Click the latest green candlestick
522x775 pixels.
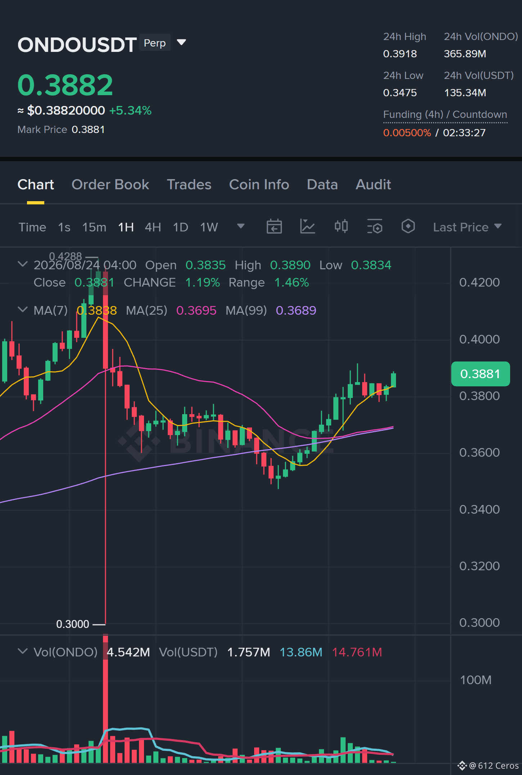393,380
